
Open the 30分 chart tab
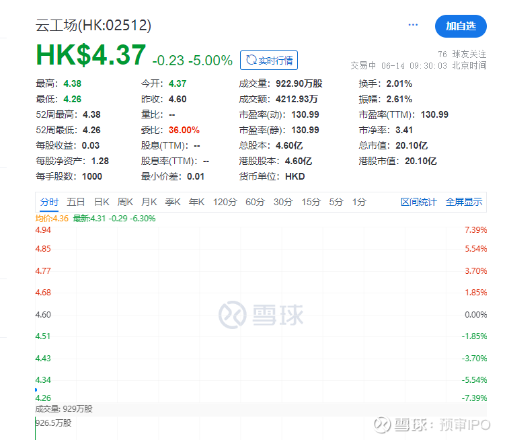[283, 202]
